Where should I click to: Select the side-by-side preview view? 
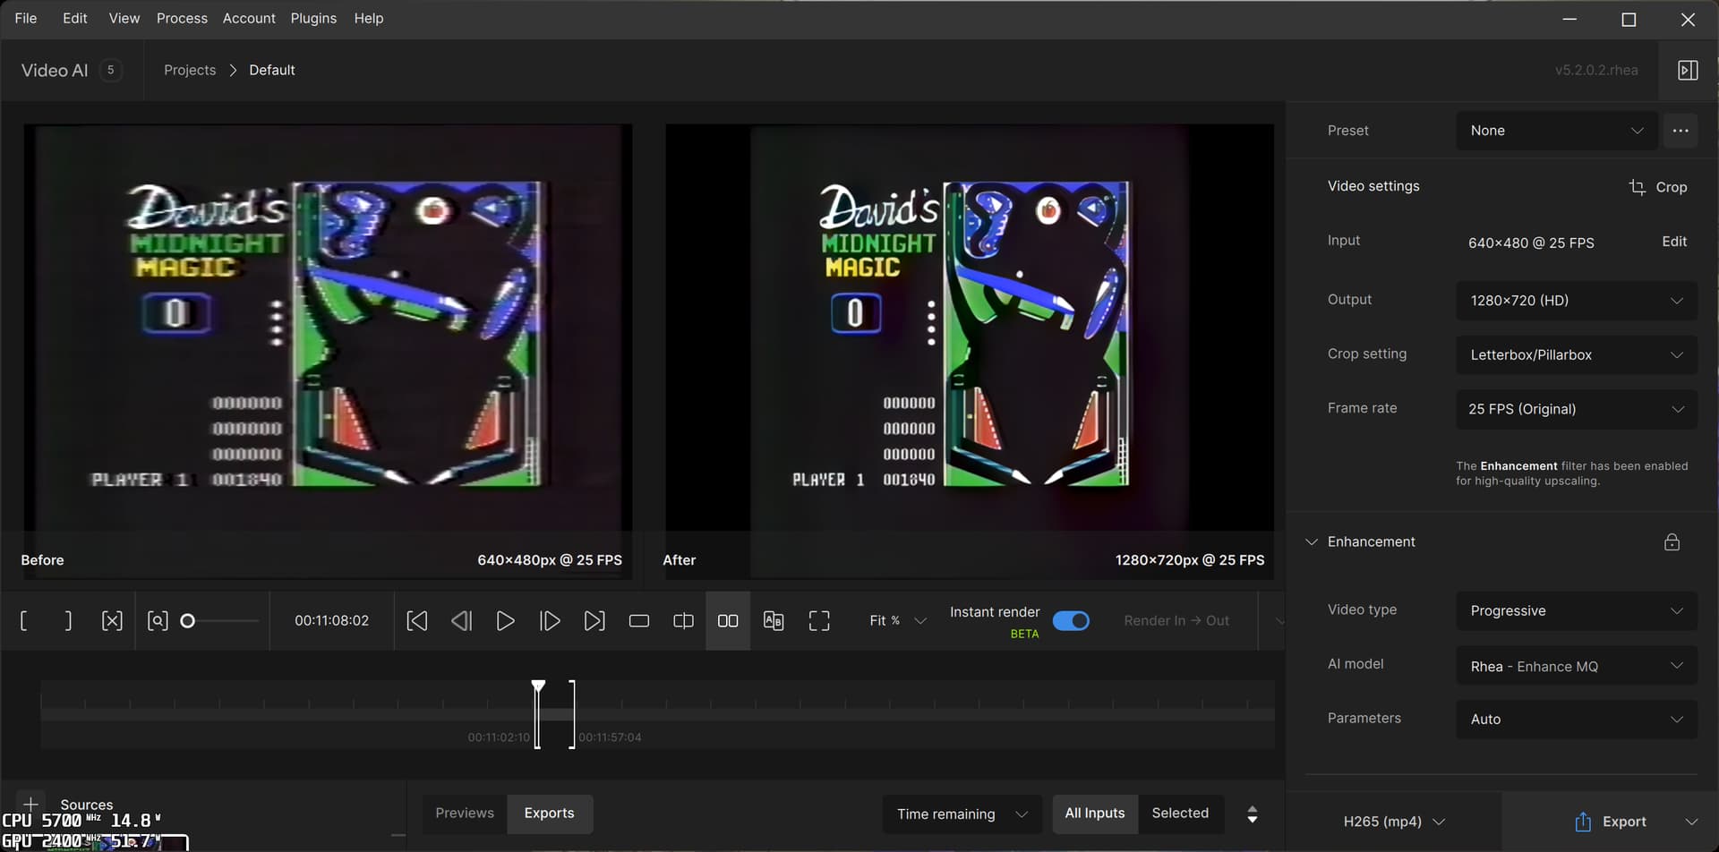[x=728, y=619]
